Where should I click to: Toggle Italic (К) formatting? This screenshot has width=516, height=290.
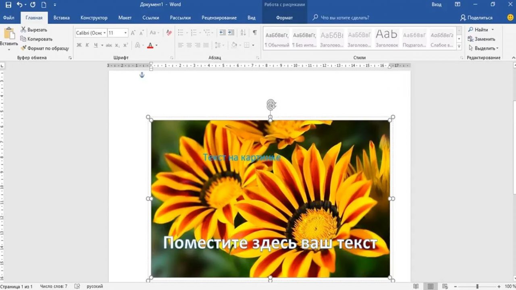tap(87, 45)
